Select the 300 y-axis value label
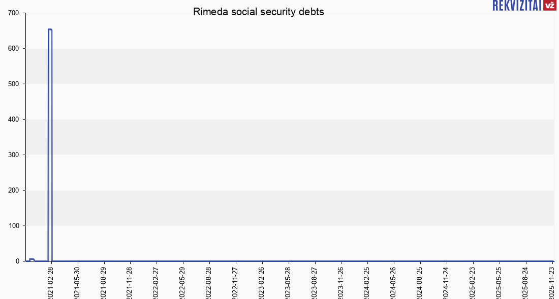Image resolution: width=559 pixels, height=299 pixels. point(14,155)
